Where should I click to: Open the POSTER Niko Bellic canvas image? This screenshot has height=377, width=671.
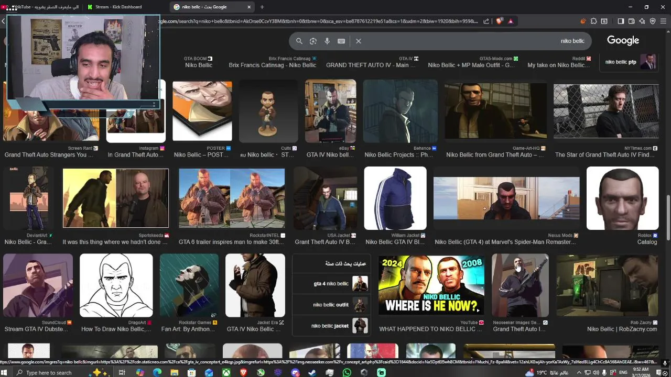click(202, 111)
